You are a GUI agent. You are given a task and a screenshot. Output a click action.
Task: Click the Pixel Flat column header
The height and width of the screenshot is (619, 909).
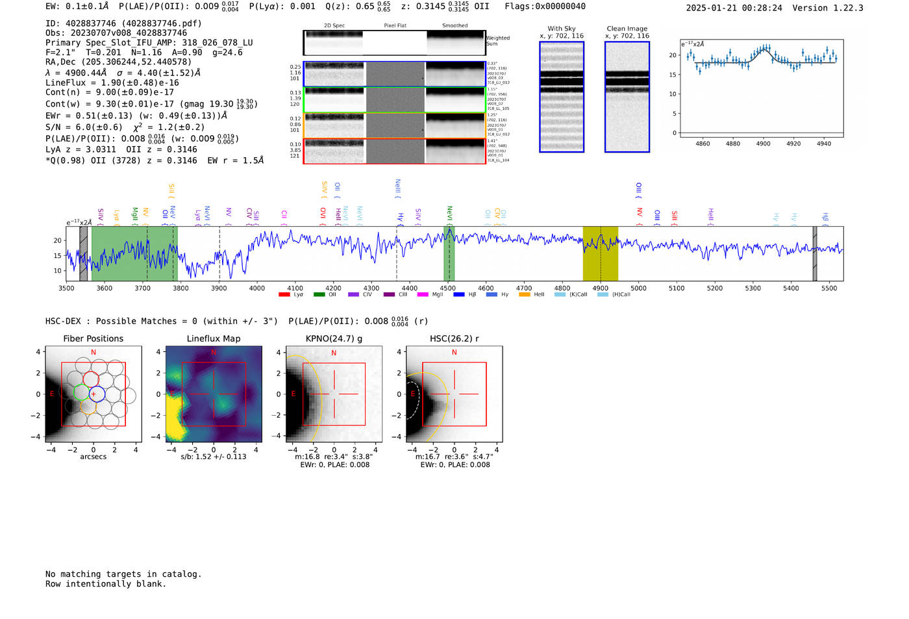395,26
